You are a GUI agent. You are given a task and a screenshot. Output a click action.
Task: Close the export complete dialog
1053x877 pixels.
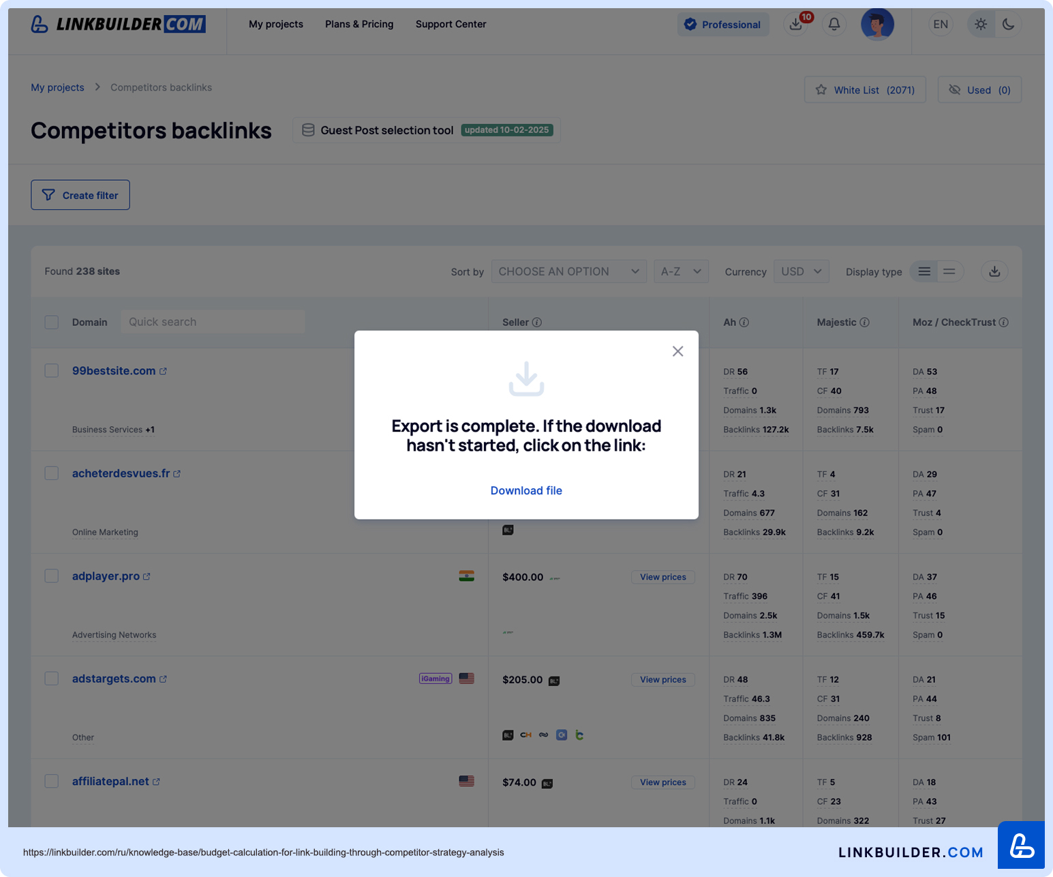pos(677,351)
